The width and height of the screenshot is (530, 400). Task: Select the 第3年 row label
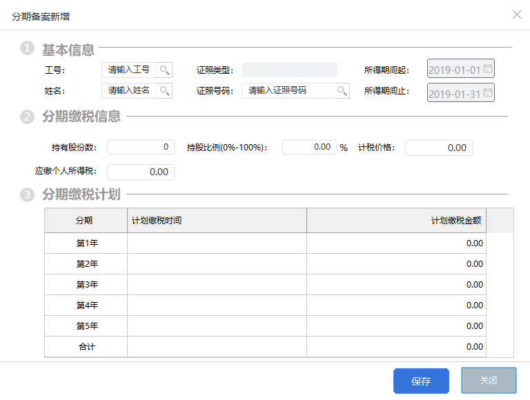[87, 285]
